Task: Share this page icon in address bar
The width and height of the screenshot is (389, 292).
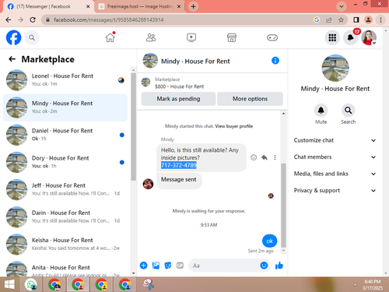Action: pos(329,19)
